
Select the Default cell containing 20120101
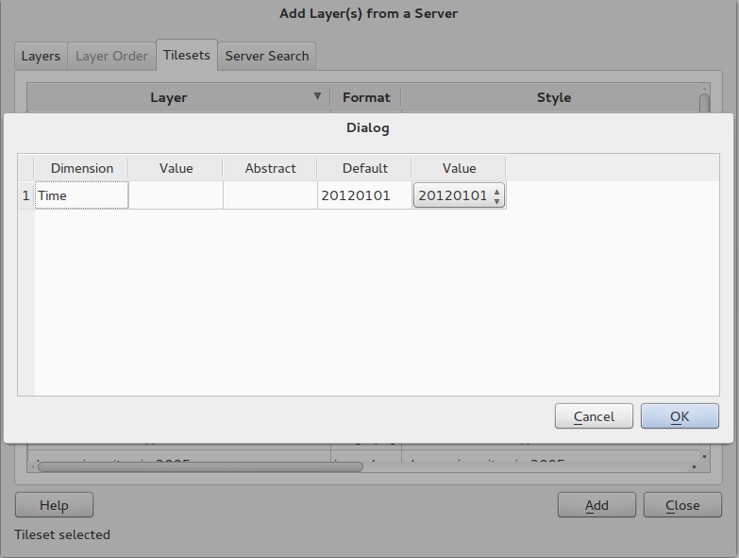pos(364,195)
